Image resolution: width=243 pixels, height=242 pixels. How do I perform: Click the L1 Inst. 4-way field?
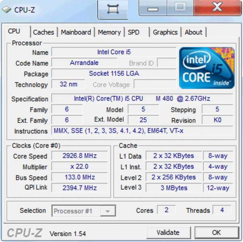(218, 167)
